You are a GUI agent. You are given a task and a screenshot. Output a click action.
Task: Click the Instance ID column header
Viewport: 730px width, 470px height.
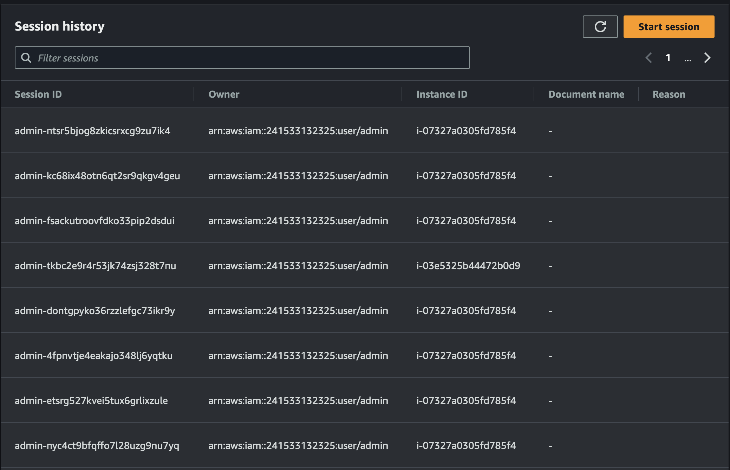coord(442,94)
